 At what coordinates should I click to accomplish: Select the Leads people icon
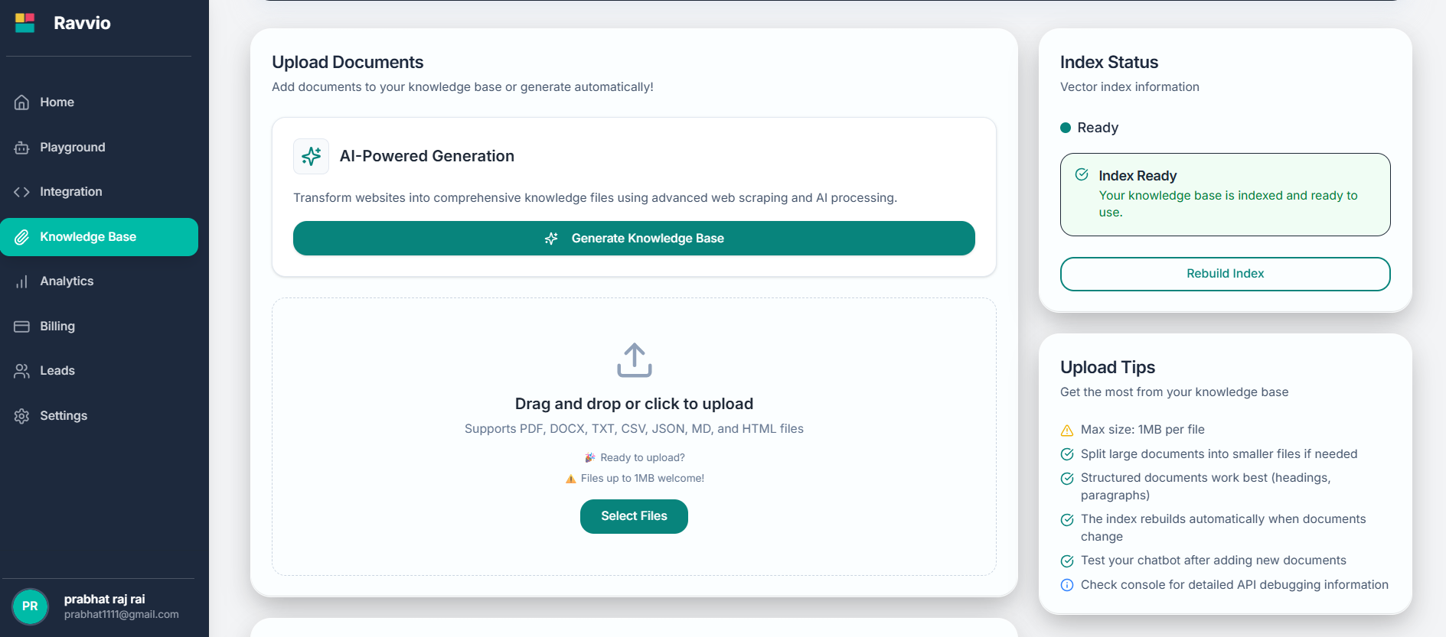pos(23,370)
